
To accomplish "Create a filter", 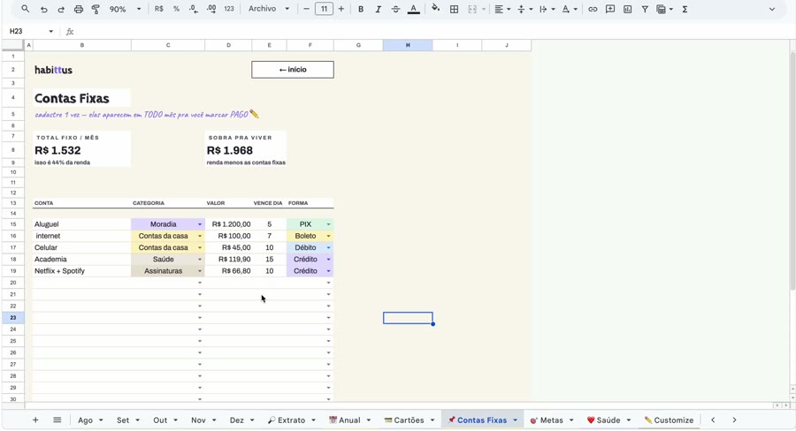I will pos(645,9).
